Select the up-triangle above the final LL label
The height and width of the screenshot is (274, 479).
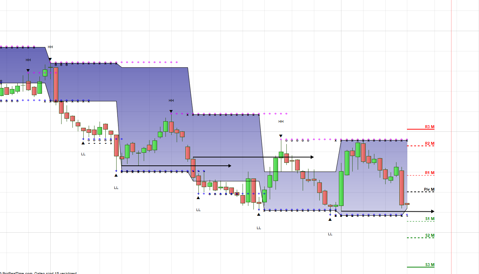tap(330, 219)
